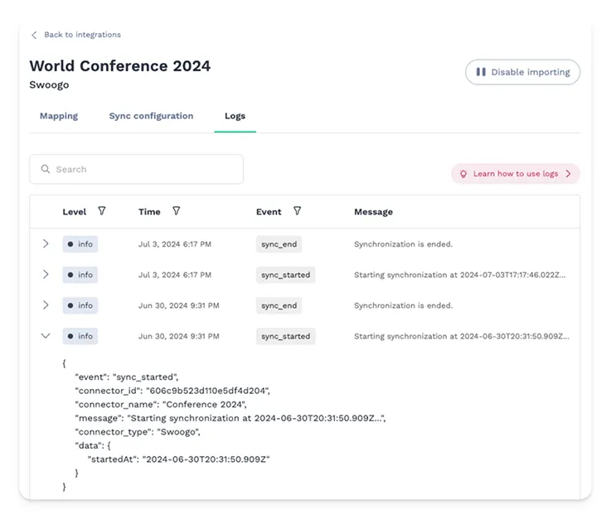Click the Search logs field
Viewport: 611px width, 519px height.
pos(137,169)
